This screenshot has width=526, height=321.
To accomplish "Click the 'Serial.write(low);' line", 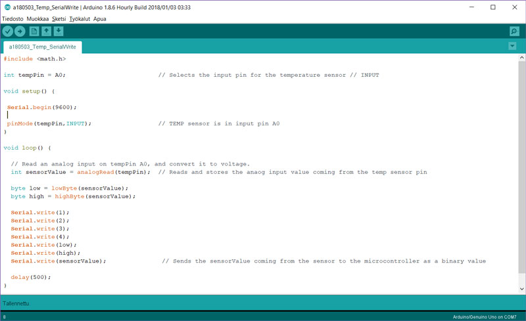I will [43, 245].
